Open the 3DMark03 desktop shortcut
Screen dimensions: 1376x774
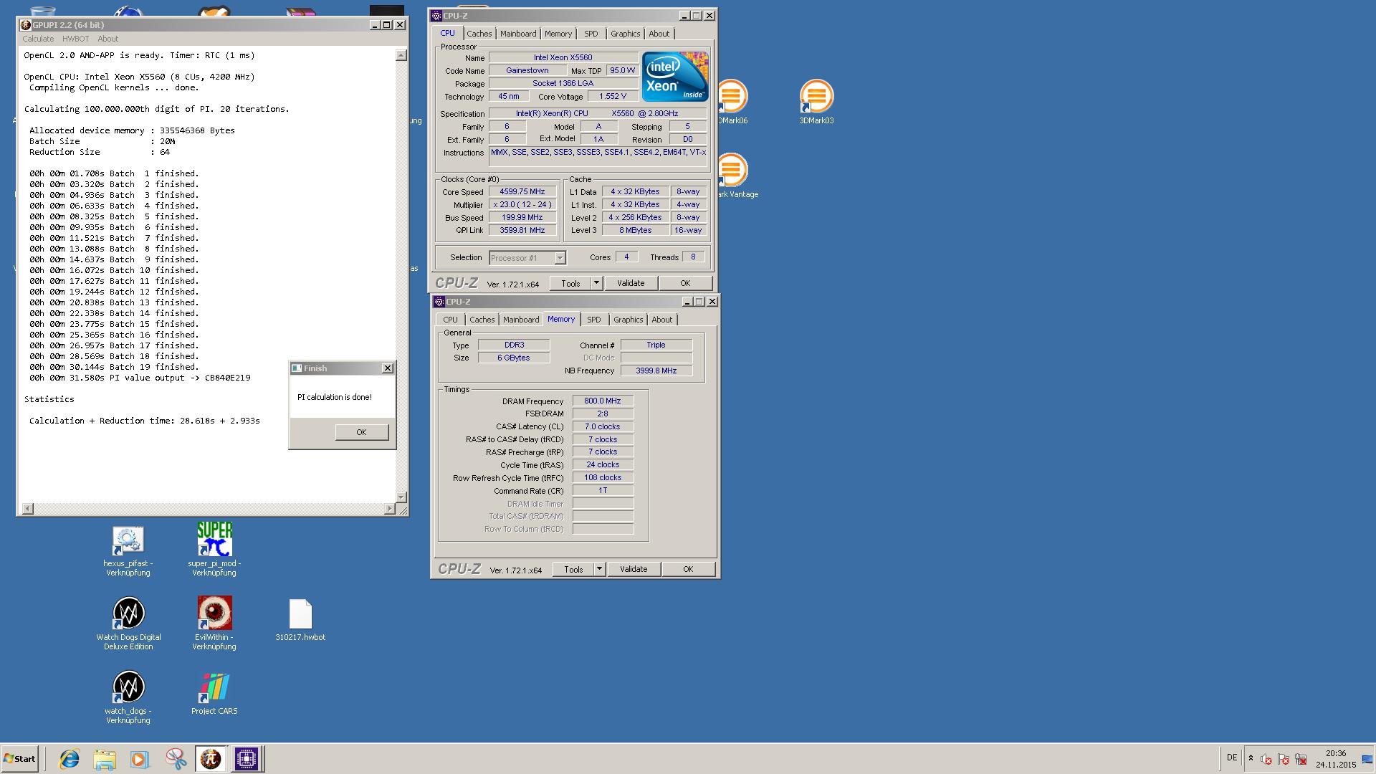coord(816,102)
